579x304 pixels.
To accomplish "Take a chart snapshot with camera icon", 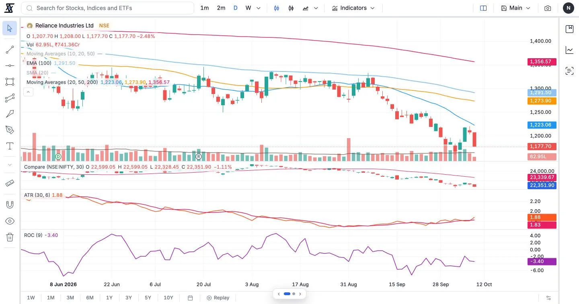I will 548,8.
